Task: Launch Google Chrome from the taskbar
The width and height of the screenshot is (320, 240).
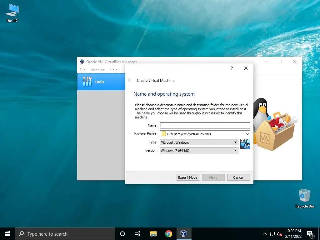Action: coord(168,234)
